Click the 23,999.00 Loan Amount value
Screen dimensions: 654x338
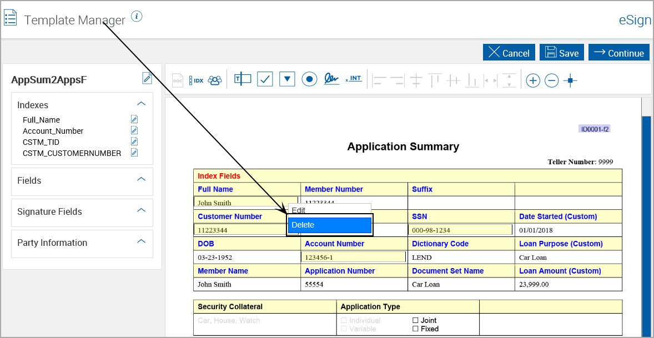tap(534, 285)
